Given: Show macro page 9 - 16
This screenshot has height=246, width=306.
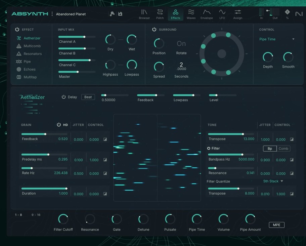Looking at the screenshot, I should (x=36, y=215).
